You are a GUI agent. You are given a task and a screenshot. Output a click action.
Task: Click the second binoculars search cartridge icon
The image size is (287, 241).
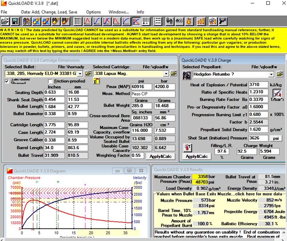(65, 22)
